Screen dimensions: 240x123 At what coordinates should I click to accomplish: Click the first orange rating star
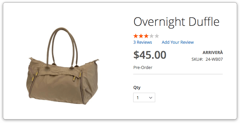(x=136, y=36)
